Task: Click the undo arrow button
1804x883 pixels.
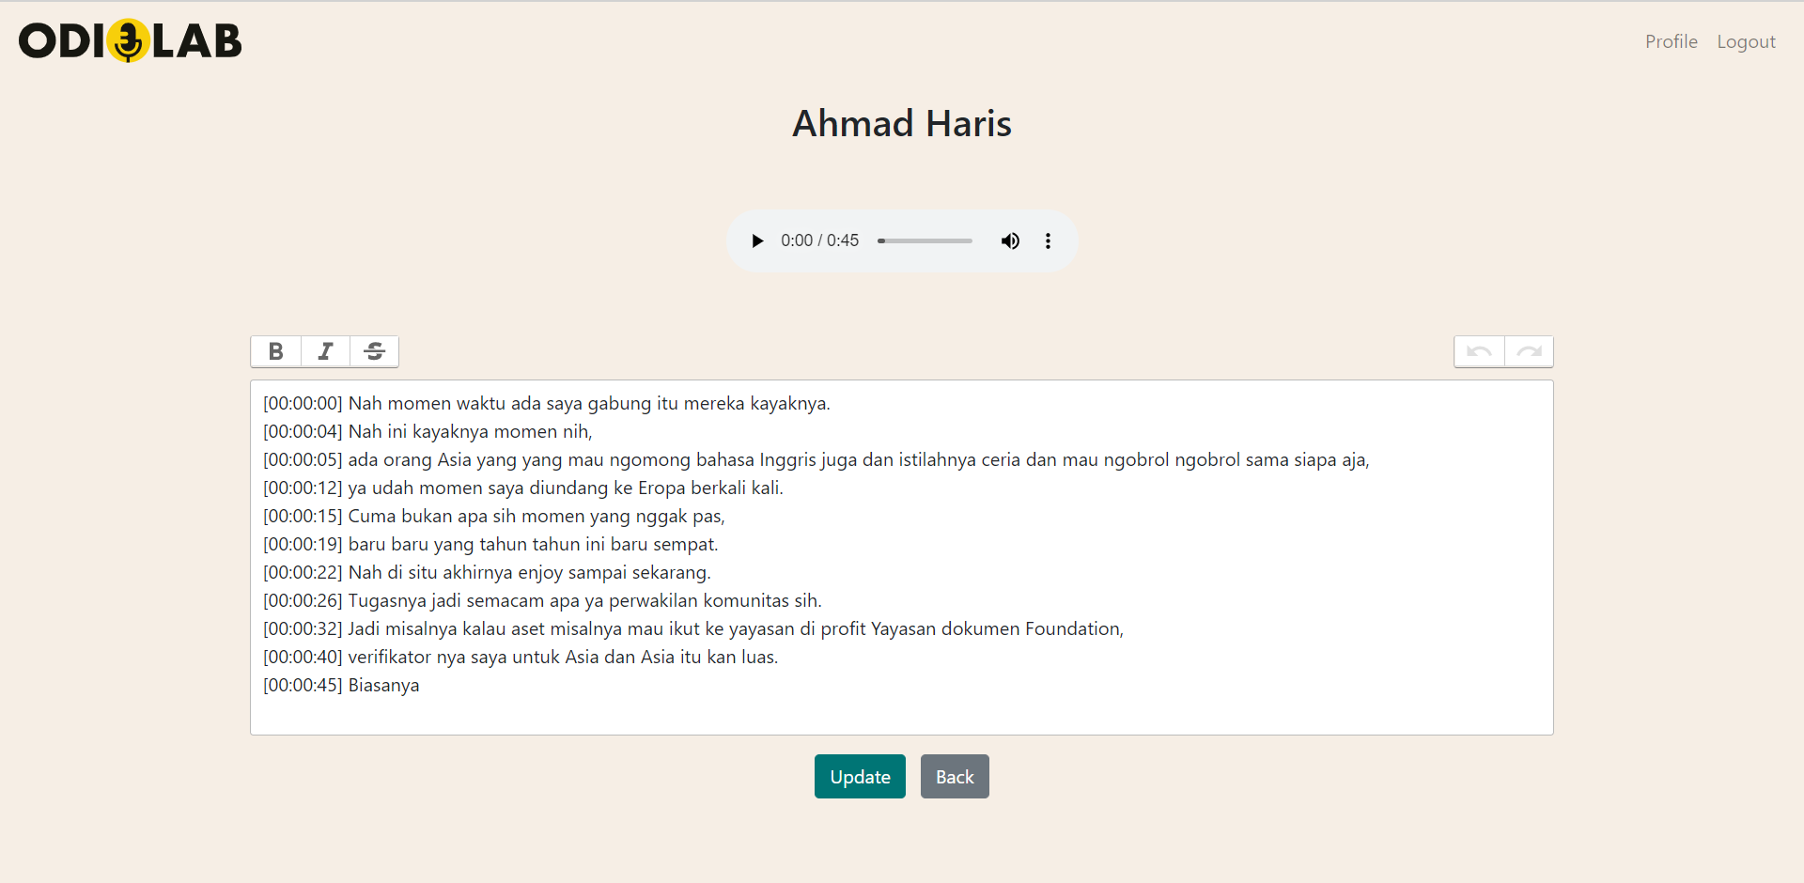Action: click(1479, 351)
